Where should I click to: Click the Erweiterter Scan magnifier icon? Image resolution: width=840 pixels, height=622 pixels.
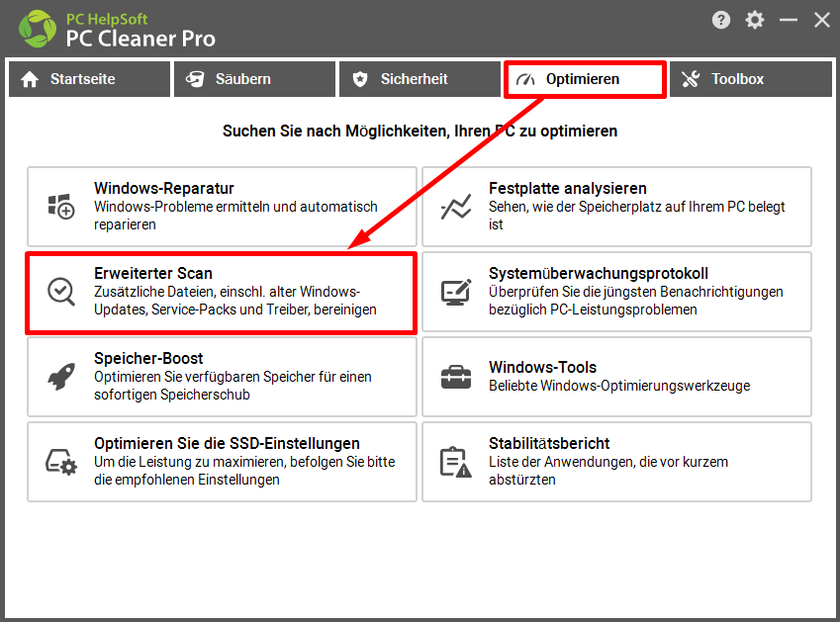pyautogui.click(x=61, y=292)
